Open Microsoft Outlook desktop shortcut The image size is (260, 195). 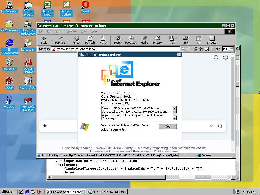pos(66,9)
